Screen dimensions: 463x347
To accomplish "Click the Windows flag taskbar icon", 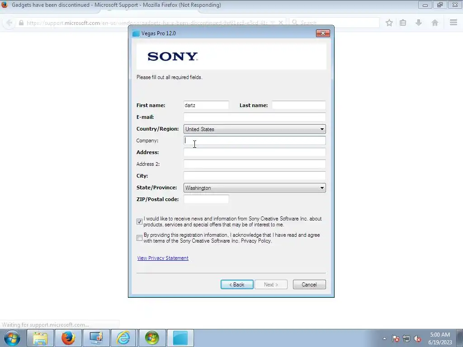I will [x=152, y=338].
